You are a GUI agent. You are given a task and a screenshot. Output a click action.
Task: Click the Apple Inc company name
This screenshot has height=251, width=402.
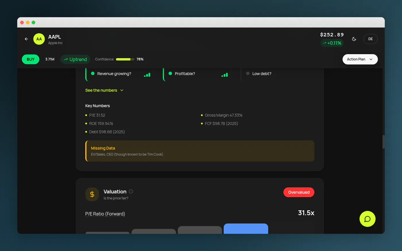pos(55,43)
